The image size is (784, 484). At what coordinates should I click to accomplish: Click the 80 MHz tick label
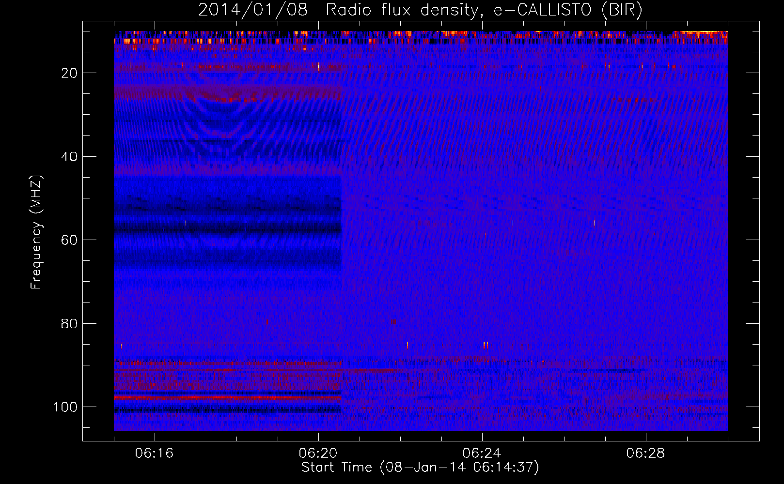click(69, 323)
